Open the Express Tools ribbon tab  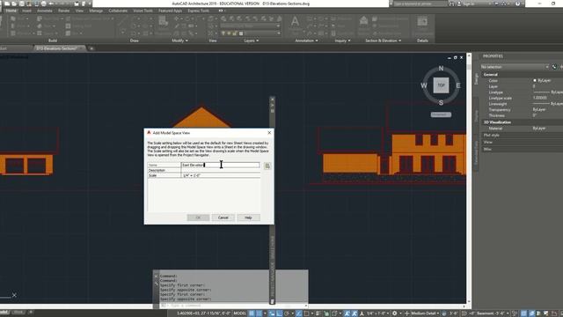coord(198,11)
